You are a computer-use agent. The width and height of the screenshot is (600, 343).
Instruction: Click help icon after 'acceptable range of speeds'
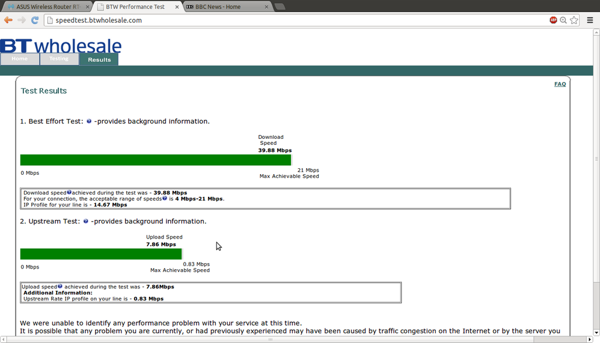pyautogui.click(x=165, y=198)
